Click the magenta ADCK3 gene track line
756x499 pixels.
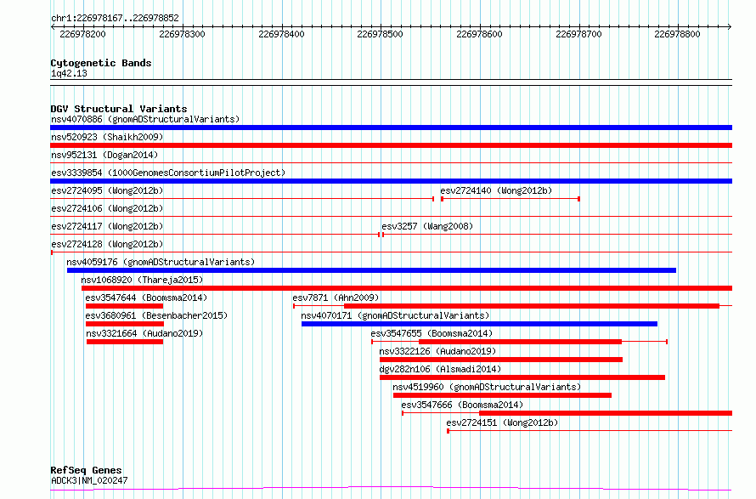(391, 489)
